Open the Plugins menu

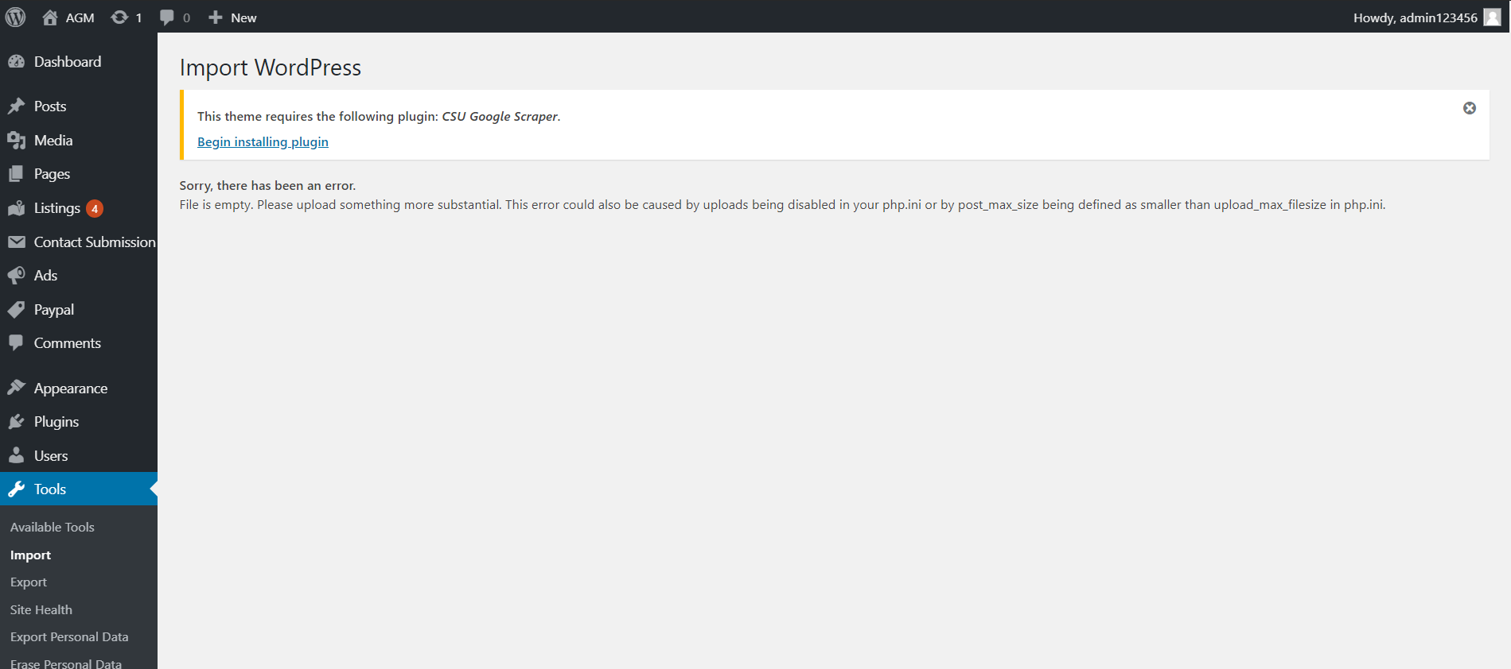(x=79, y=422)
